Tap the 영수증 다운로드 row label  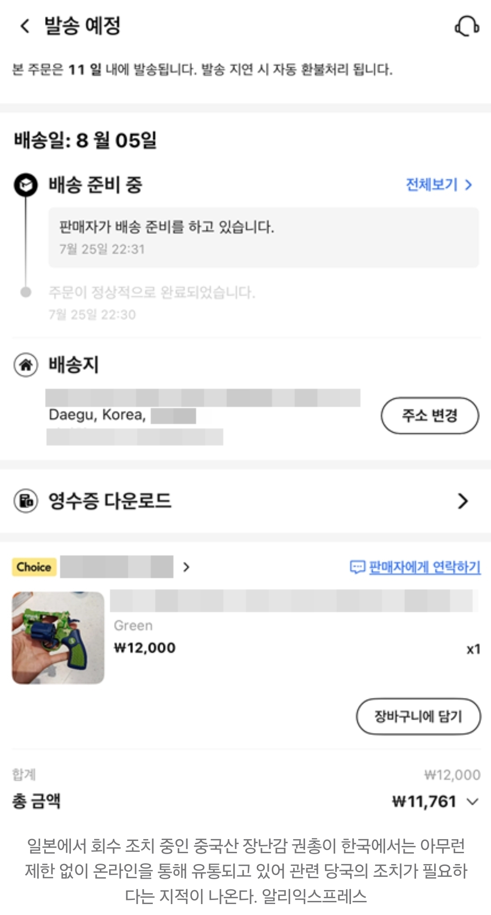point(110,501)
